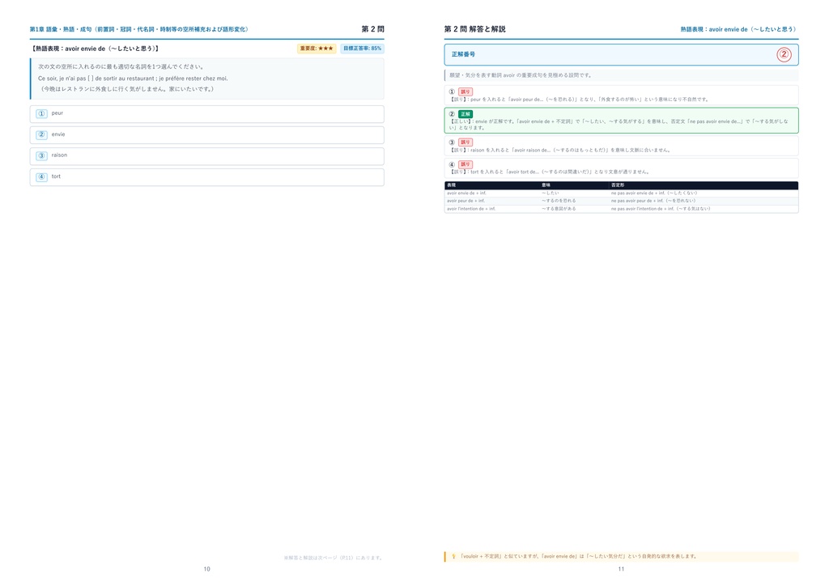Click the 意味 table column header
829x586 pixels.
coord(546,185)
